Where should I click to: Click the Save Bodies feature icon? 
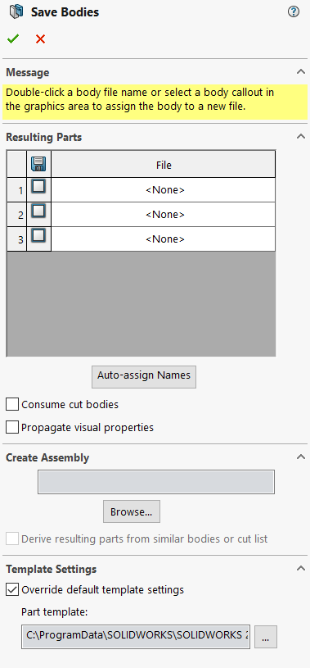[x=16, y=12]
